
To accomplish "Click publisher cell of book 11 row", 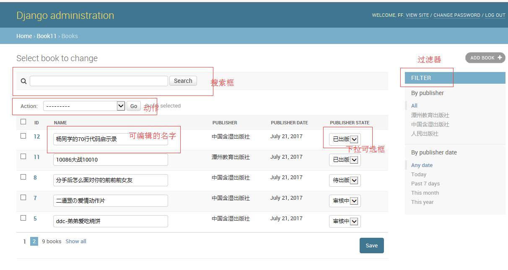I will (231, 157).
